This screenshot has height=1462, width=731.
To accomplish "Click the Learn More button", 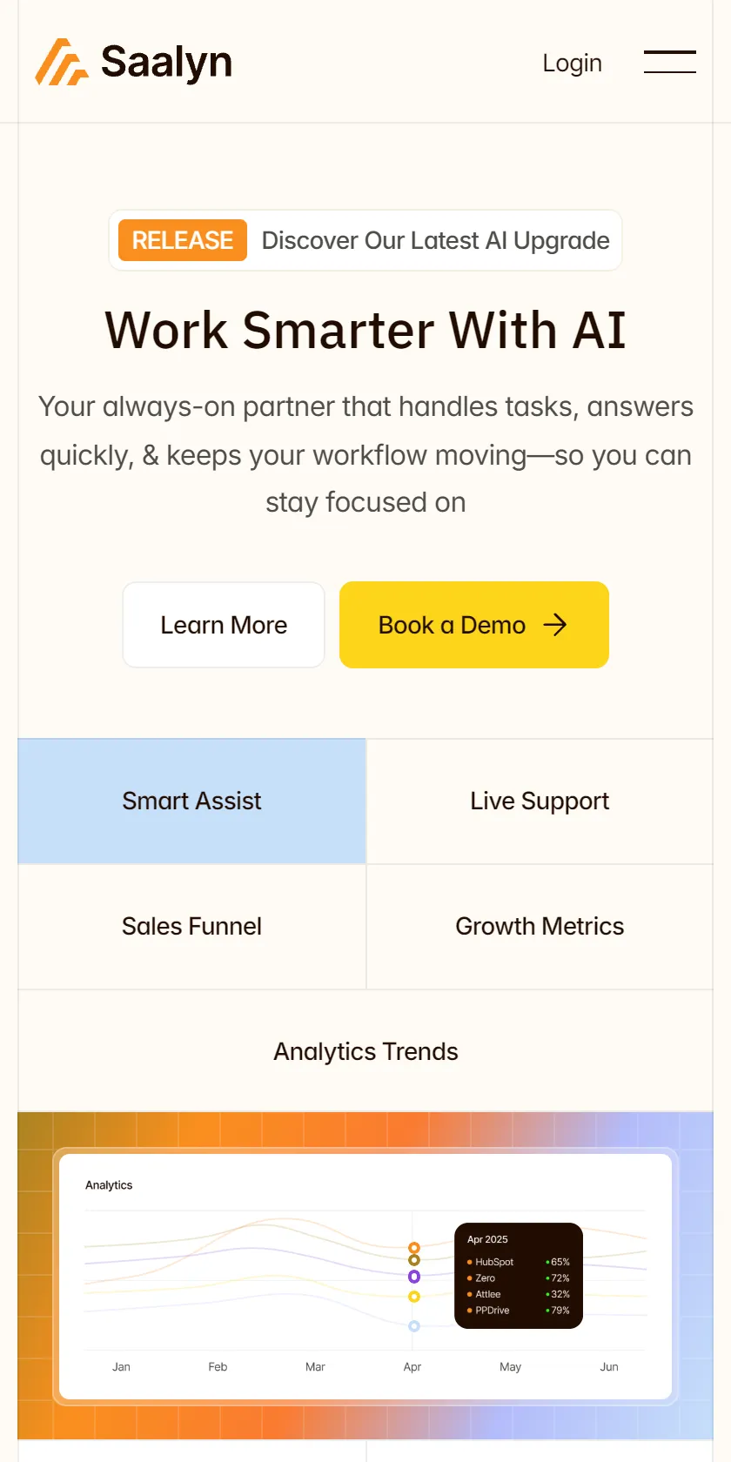I will click(x=224, y=625).
